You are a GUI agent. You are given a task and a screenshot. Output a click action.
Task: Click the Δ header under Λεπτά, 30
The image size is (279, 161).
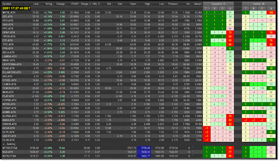[x=271, y=8]
